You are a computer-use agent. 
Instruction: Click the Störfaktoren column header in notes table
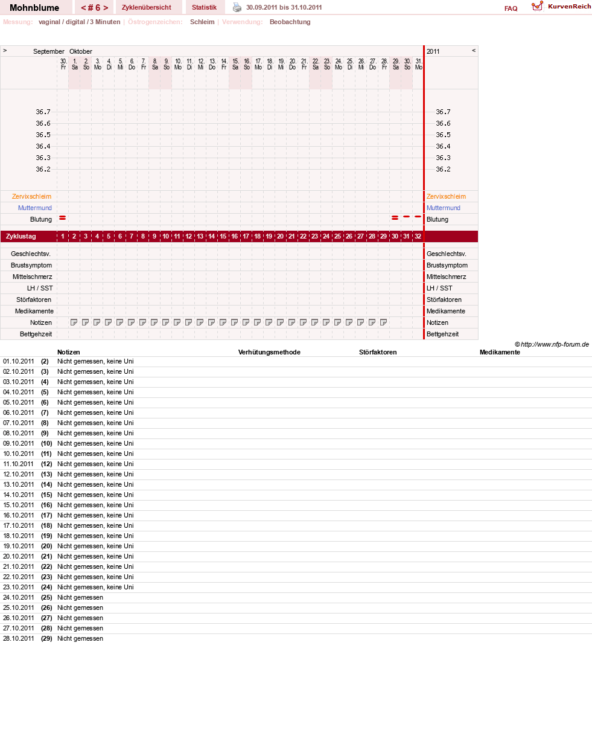click(x=378, y=352)
